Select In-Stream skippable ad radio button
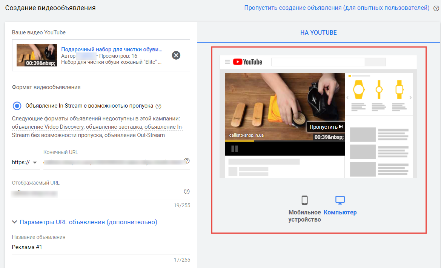 click(x=17, y=106)
